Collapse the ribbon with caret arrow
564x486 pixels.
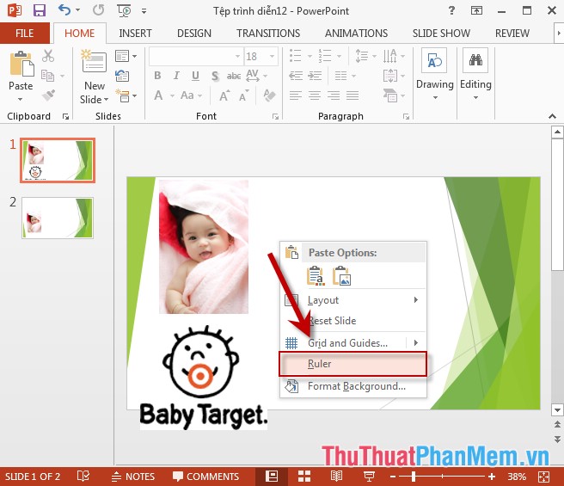553,116
